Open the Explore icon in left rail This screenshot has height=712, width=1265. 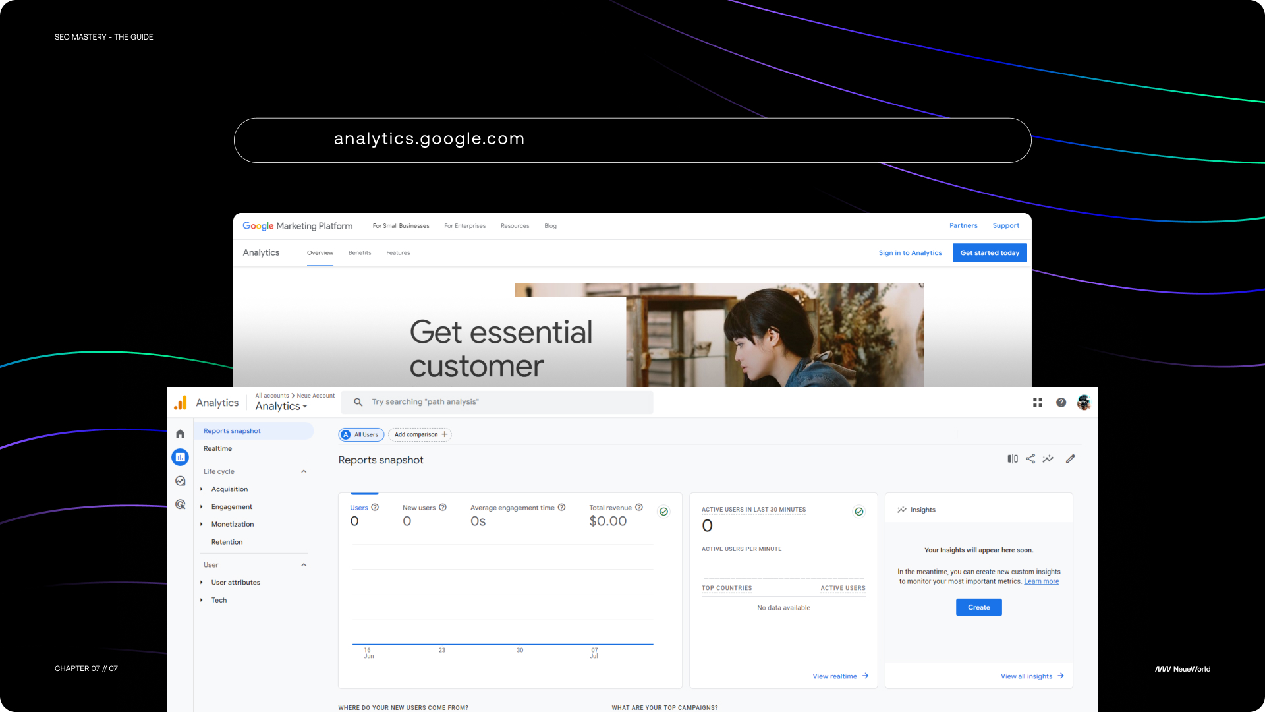180,481
